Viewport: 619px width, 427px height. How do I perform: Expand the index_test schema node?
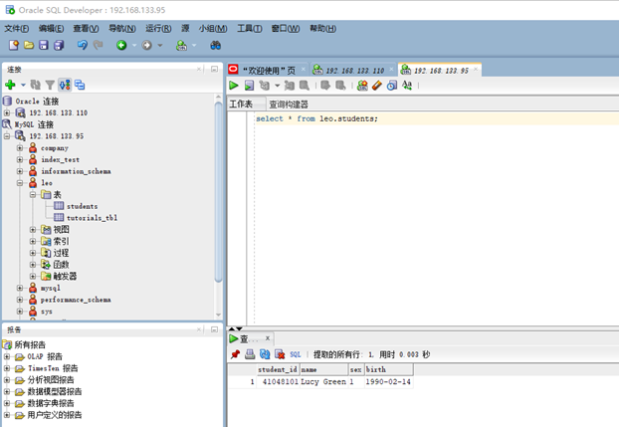point(20,159)
